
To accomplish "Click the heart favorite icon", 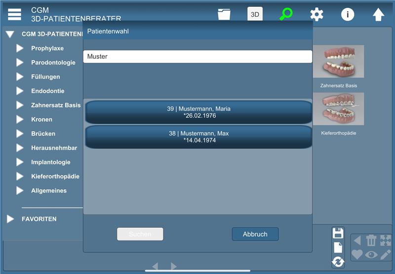I will coord(357,254).
